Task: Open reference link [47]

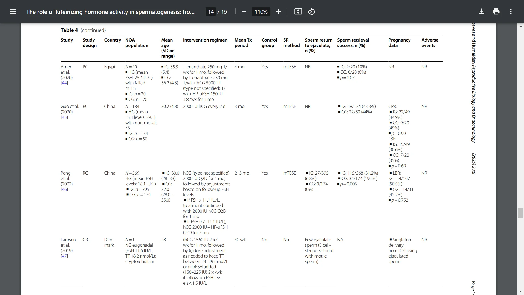Action: click(x=64, y=256)
